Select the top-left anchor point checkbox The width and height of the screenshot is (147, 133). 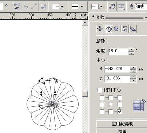click(102, 98)
